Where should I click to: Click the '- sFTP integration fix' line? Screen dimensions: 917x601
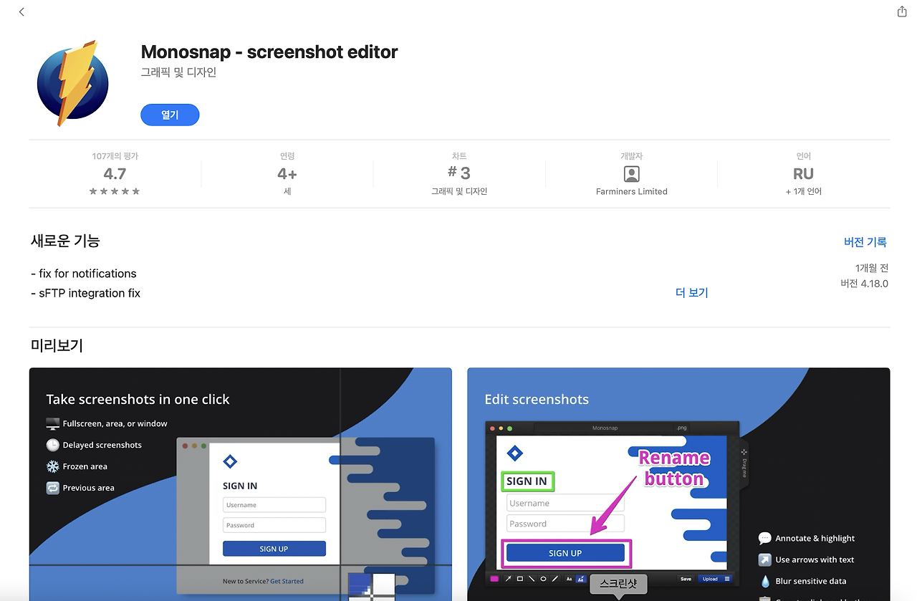(86, 293)
